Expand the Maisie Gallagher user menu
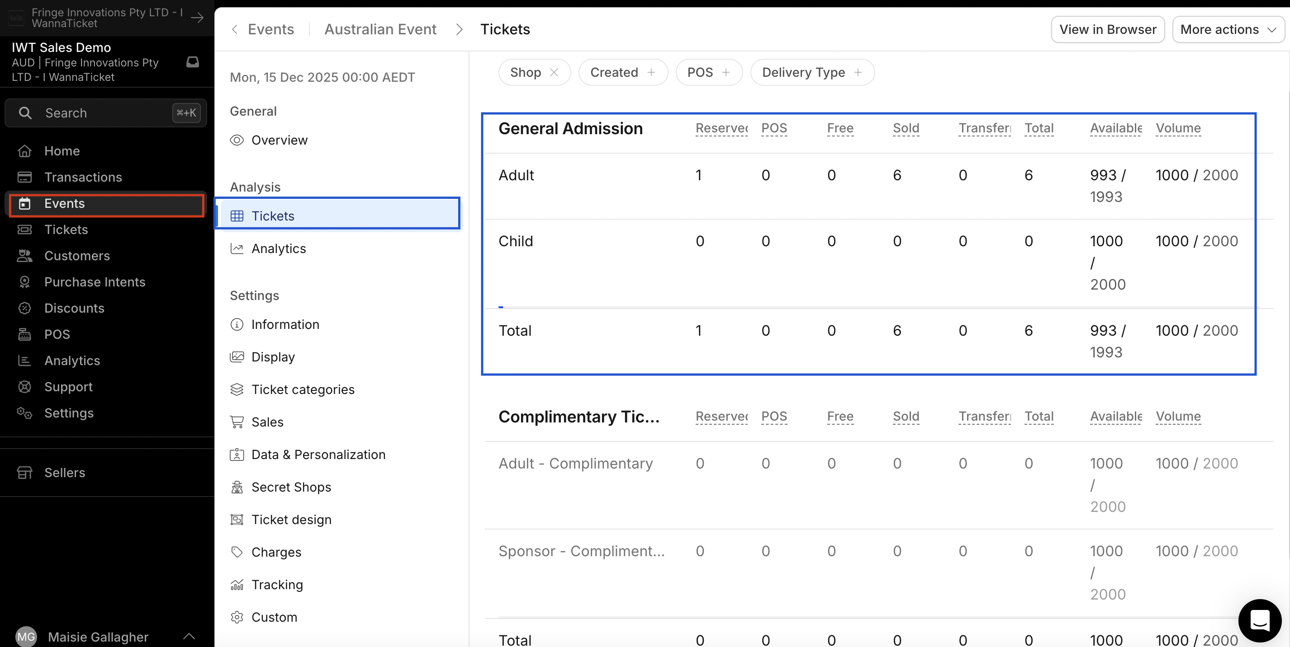 (x=189, y=637)
